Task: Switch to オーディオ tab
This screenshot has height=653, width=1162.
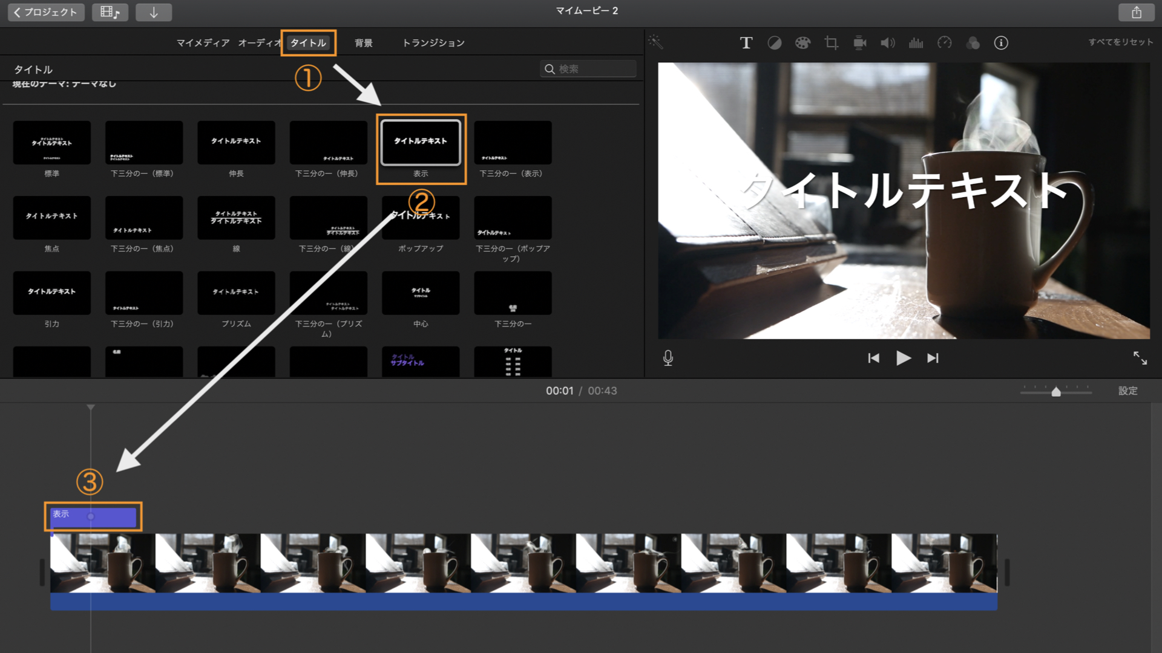Action: click(260, 43)
